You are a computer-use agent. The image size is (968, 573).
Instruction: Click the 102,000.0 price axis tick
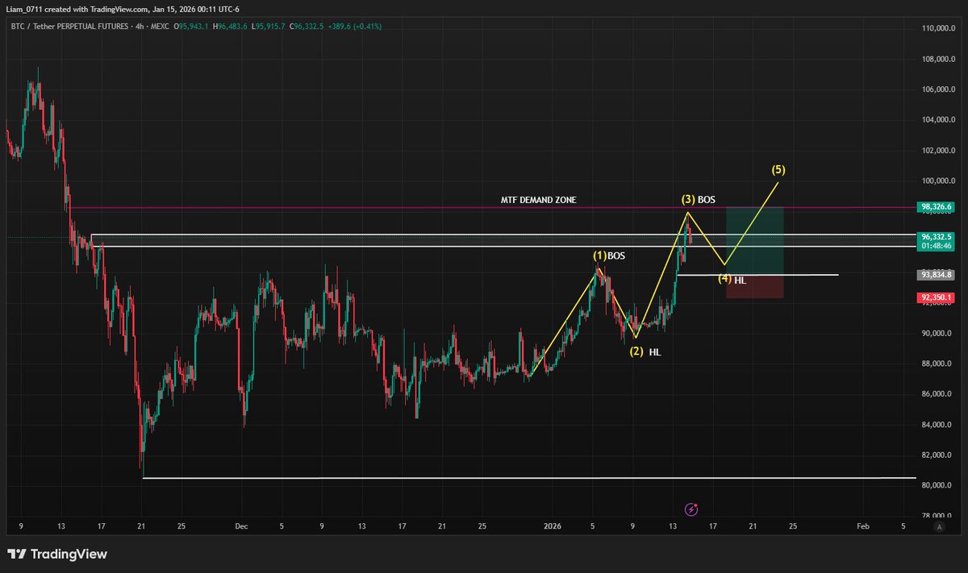pos(941,151)
